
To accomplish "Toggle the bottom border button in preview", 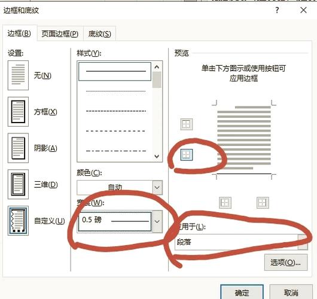I will pos(187,155).
